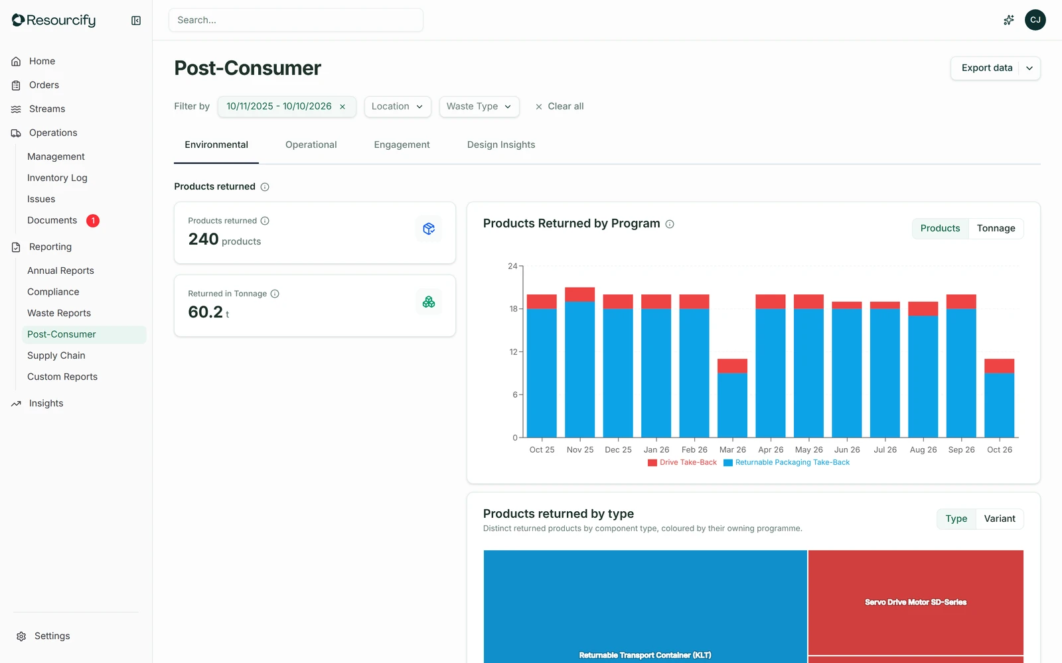Open the AI sparkle assistant icon

1008,20
